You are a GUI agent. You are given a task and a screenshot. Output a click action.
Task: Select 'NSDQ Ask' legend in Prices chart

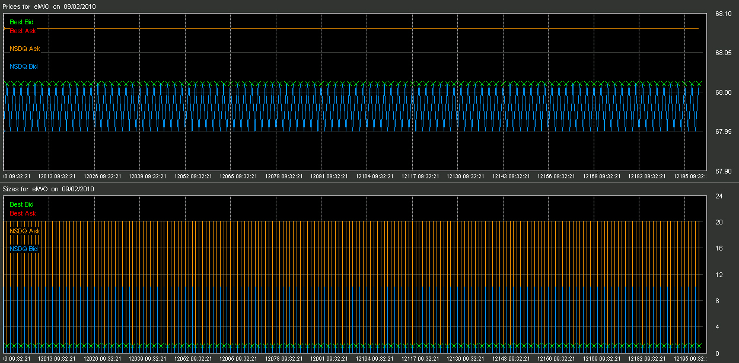click(x=25, y=49)
